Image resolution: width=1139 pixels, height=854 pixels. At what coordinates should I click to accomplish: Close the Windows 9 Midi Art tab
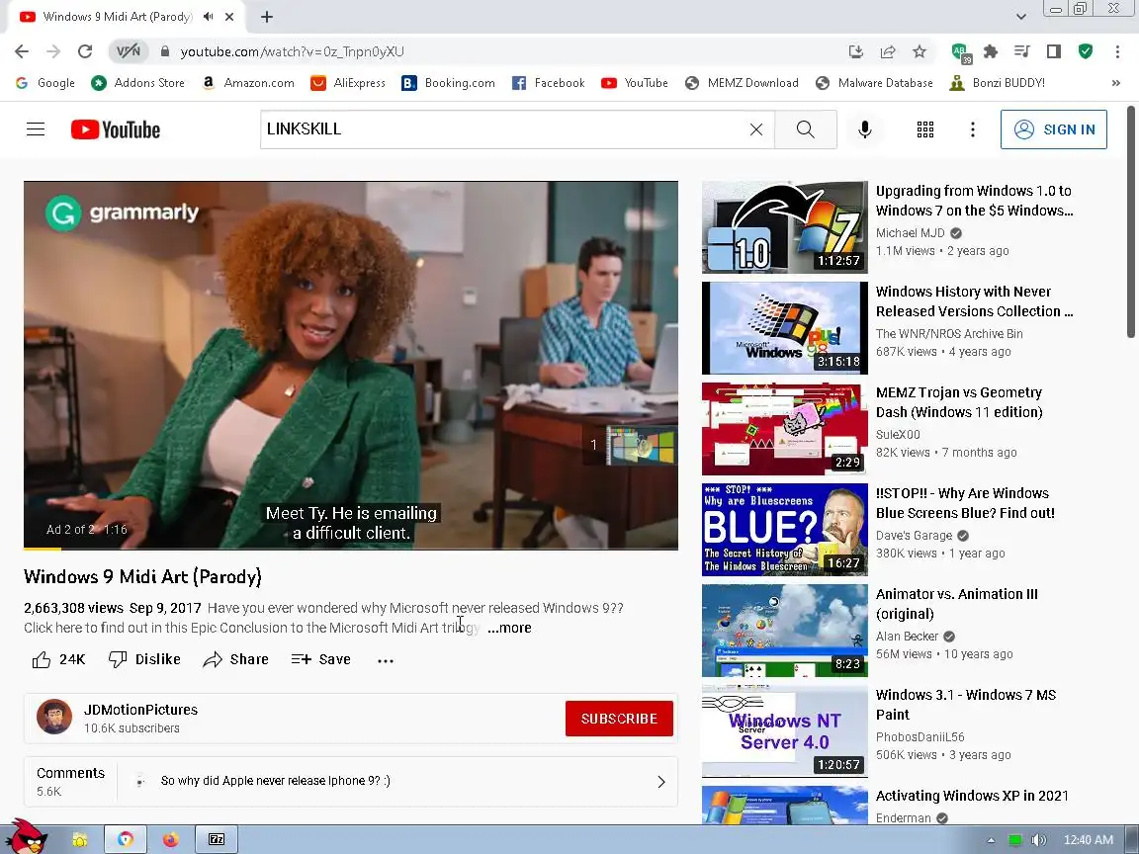click(229, 17)
